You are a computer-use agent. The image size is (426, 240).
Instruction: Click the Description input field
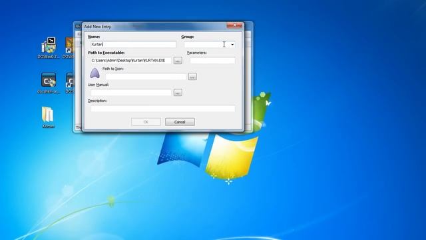(x=163, y=109)
